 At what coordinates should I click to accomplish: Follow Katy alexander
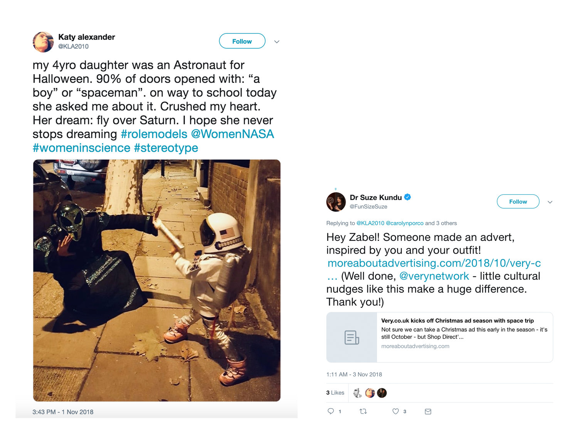(242, 41)
